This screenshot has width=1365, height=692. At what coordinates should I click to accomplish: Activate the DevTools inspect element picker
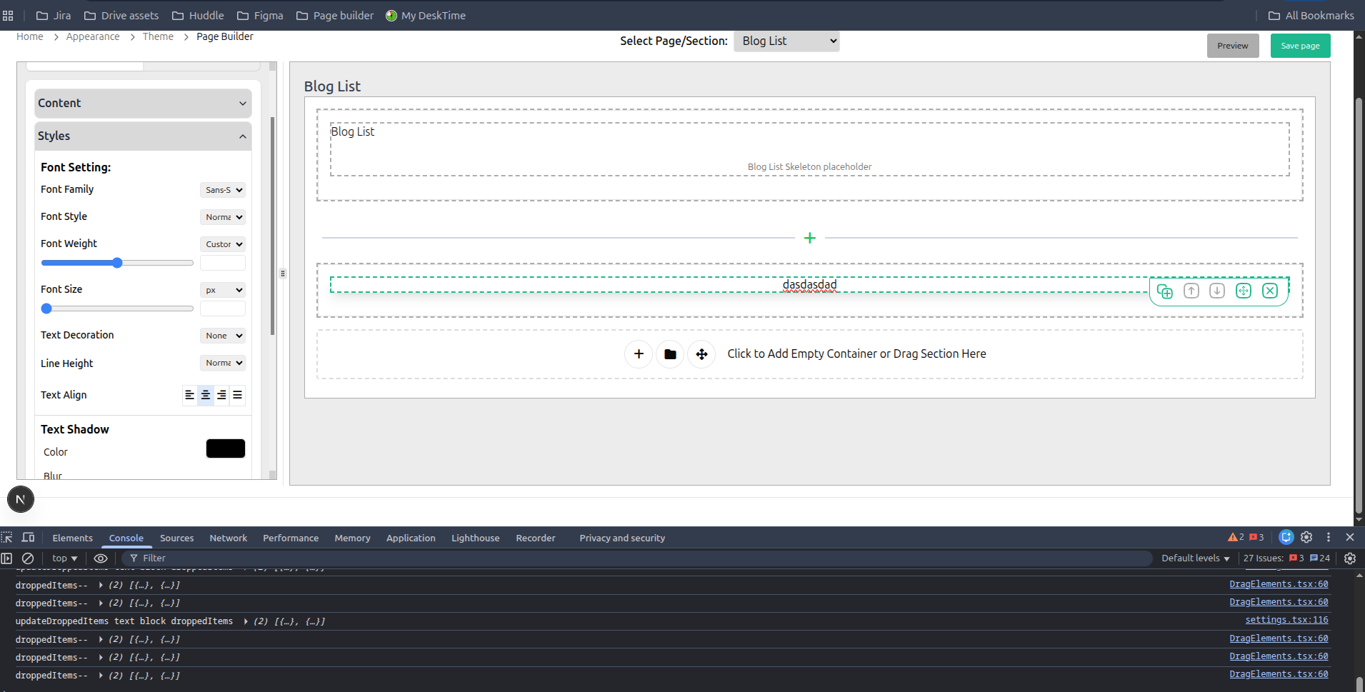[x=7, y=538]
